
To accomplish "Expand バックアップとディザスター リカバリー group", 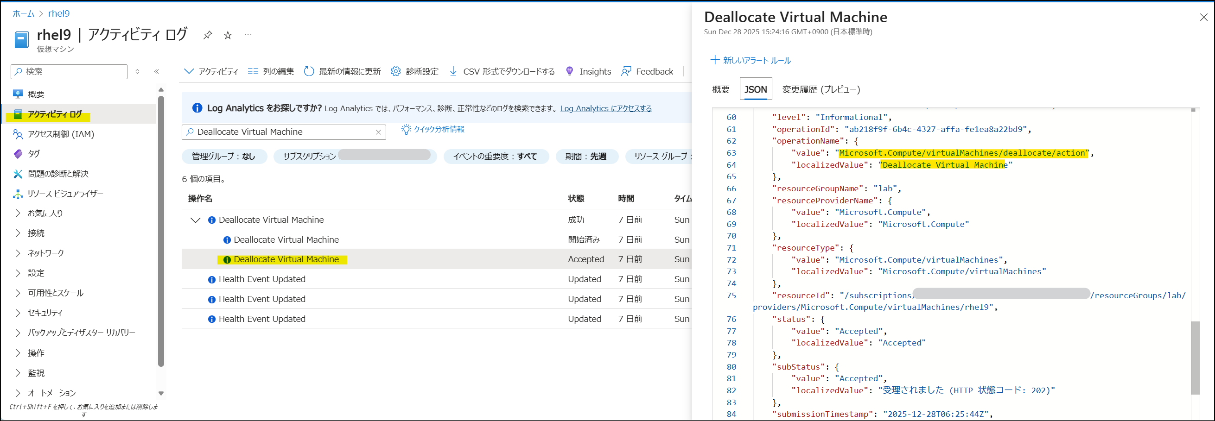I will click(18, 333).
